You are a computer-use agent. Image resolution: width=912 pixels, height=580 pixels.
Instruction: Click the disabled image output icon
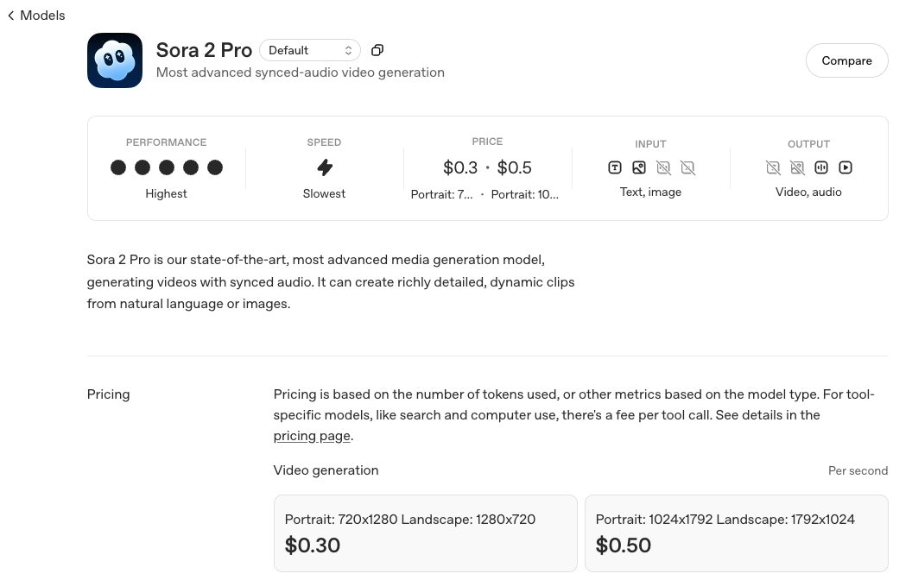pos(797,168)
